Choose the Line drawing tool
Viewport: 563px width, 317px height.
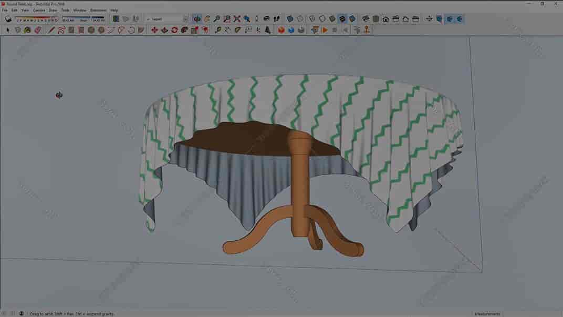point(49,30)
